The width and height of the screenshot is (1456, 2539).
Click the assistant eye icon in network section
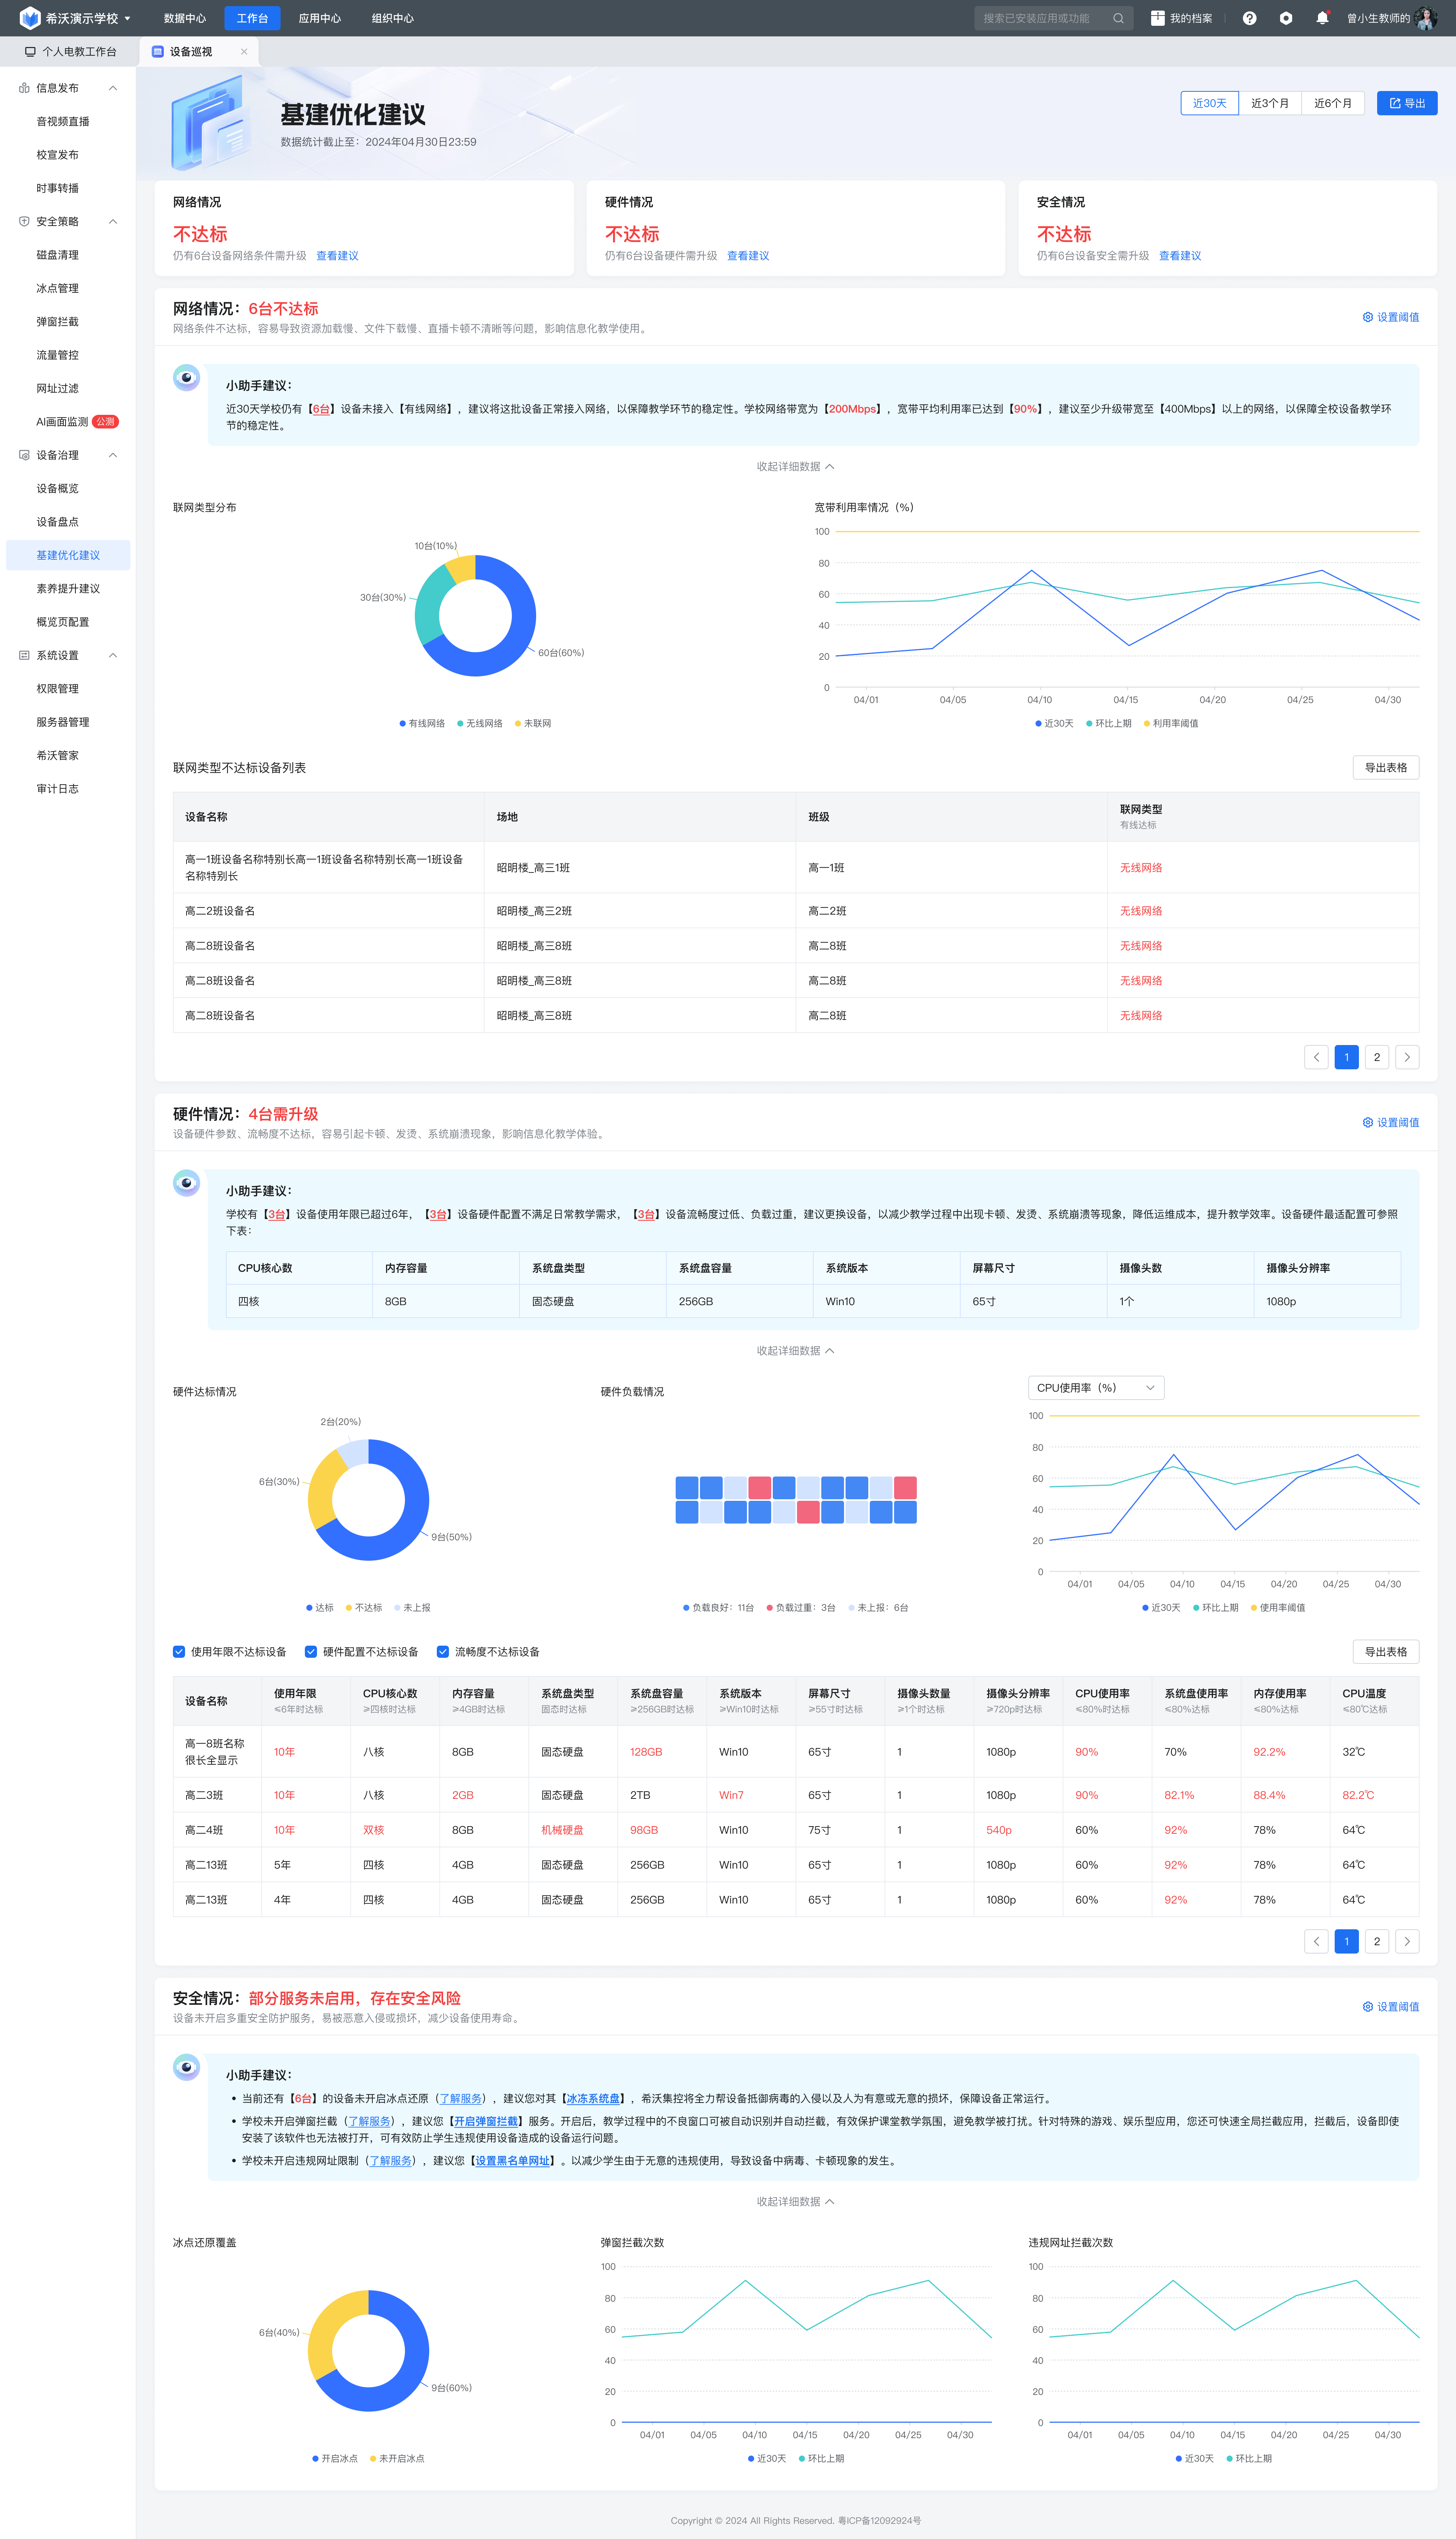tap(186, 378)
